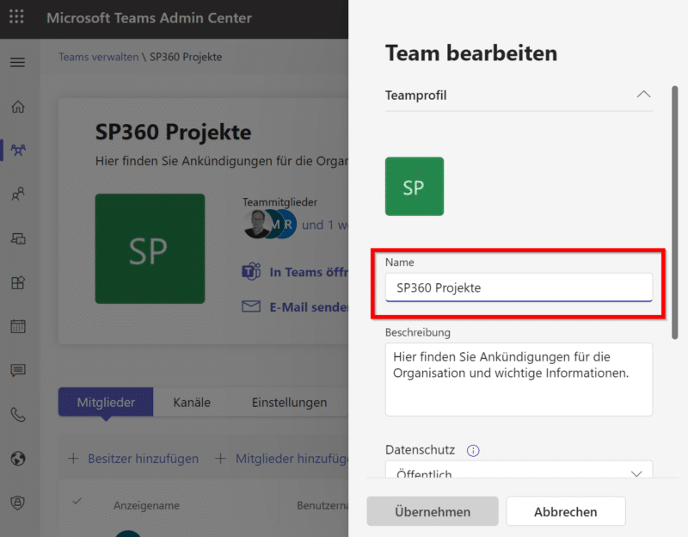This screenshot has height=537, width=688.
Task: Collapse the Teamprofil section chevron
Action: [x=643, y=96]
